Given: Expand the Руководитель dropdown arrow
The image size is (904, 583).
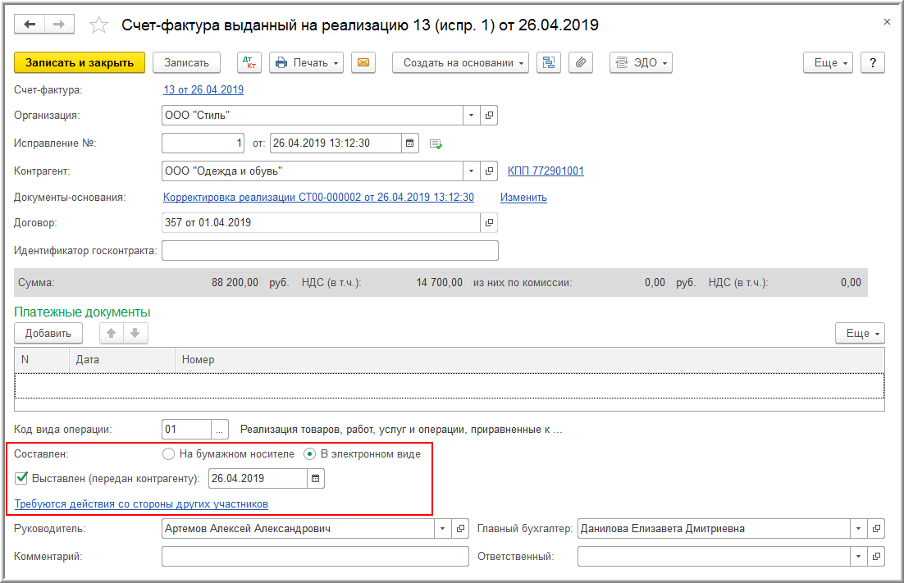Looking at the screenshot, I should point(444,529).
